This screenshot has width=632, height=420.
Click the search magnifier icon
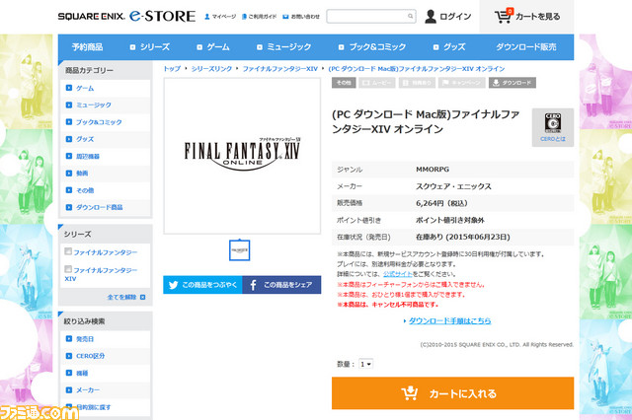(410, 16)
